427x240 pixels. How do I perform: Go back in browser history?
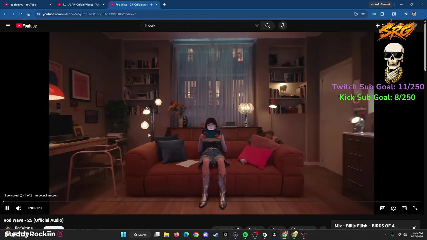pyautogui.click(x=5, y=14)
